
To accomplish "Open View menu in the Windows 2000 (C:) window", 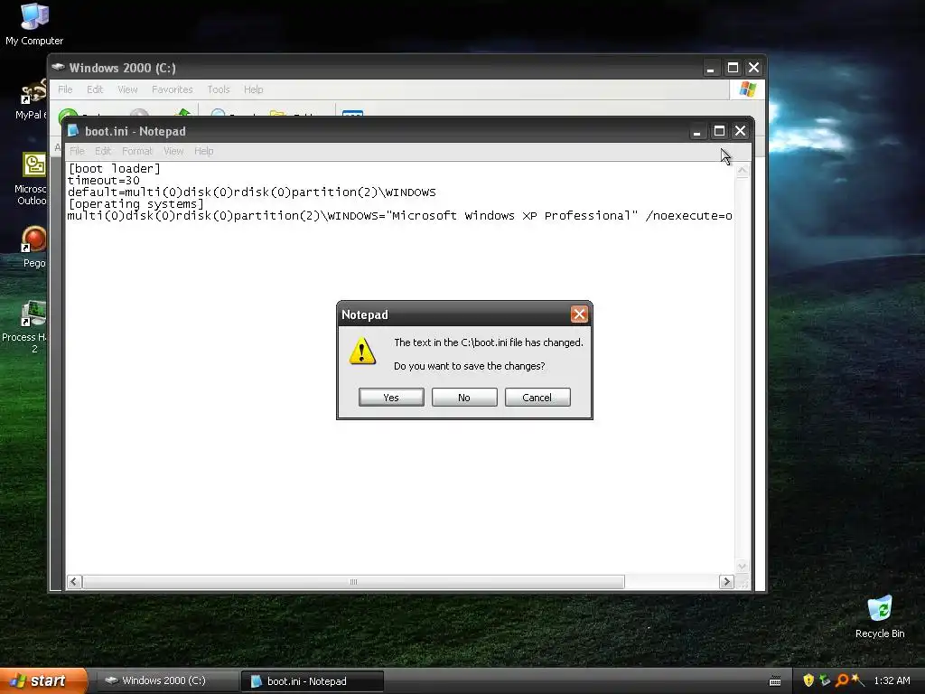I will (127, 89).
